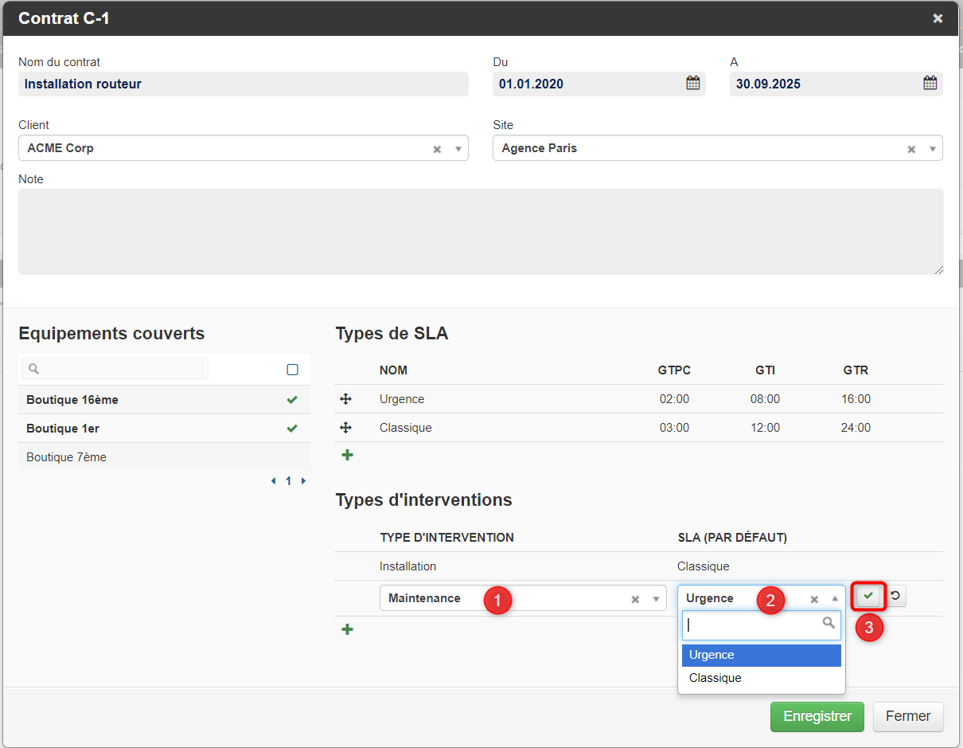963x748 pixels.
Task: Toggle Boutique 1er coverage checkmark
Action: (292, 429)
